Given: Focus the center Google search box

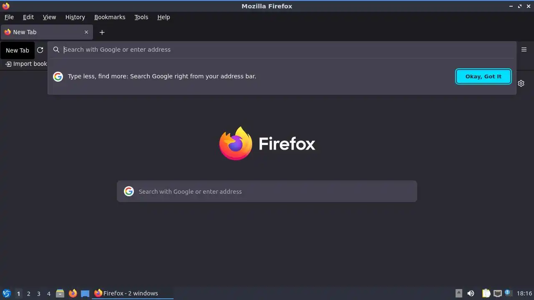Looking at the screenshot, I should tap(267, 191).
